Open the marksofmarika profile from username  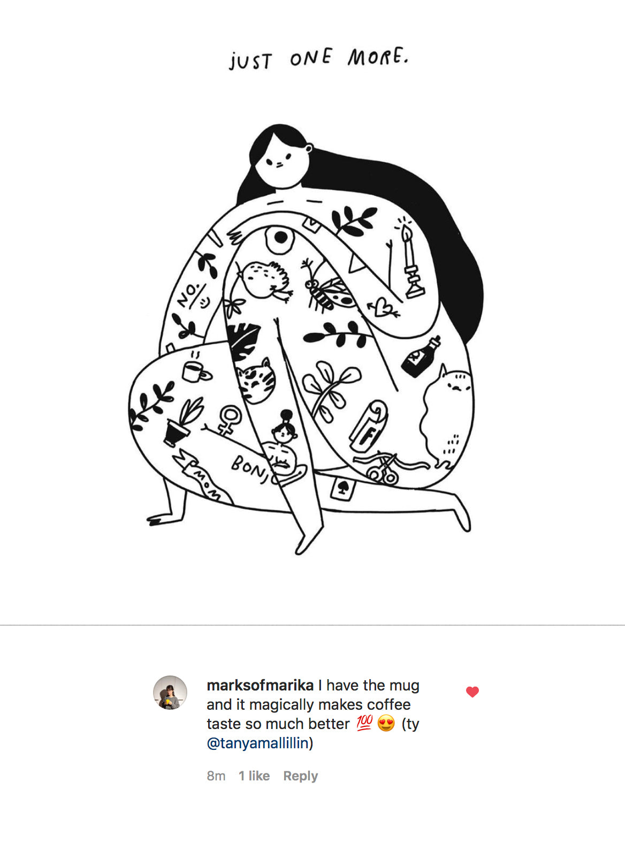coord(260,685)
